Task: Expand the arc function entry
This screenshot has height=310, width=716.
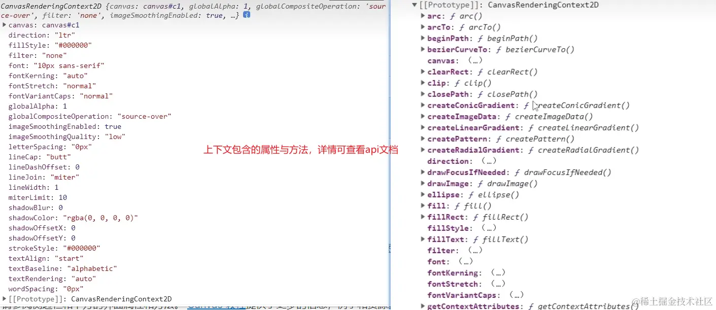Action: (x=423, y=16)
